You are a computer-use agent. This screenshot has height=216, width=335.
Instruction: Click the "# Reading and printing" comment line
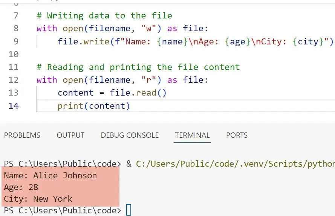pyautogui.click(x=138, y=67)
